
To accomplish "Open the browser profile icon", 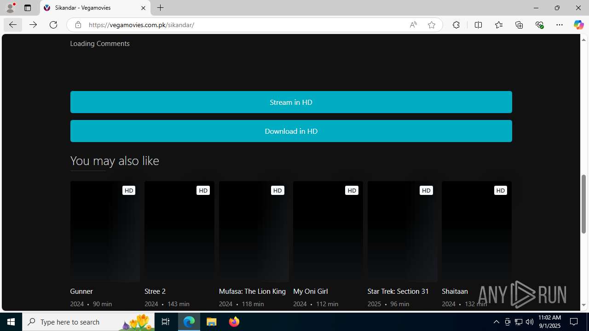I will [x=10, y=8].
